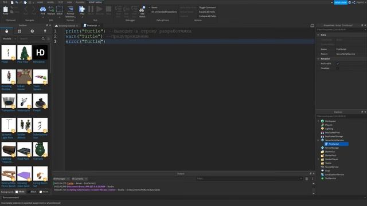Open the Toolbox marketplace bag tab
Screen dimensions: 367x206
tap(6, 31)
